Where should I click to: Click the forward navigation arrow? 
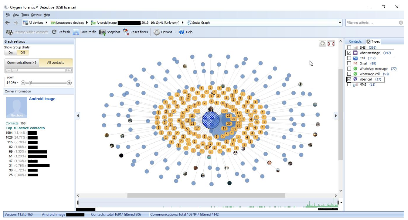(x=16, y=23)
